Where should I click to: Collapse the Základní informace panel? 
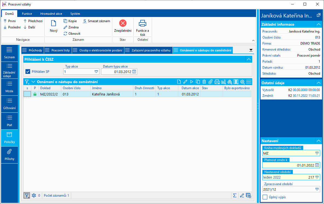click(319, 24)
